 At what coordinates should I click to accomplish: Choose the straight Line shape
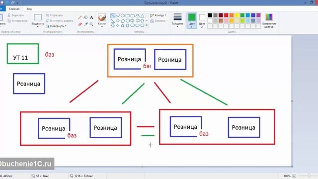point(113,16)
